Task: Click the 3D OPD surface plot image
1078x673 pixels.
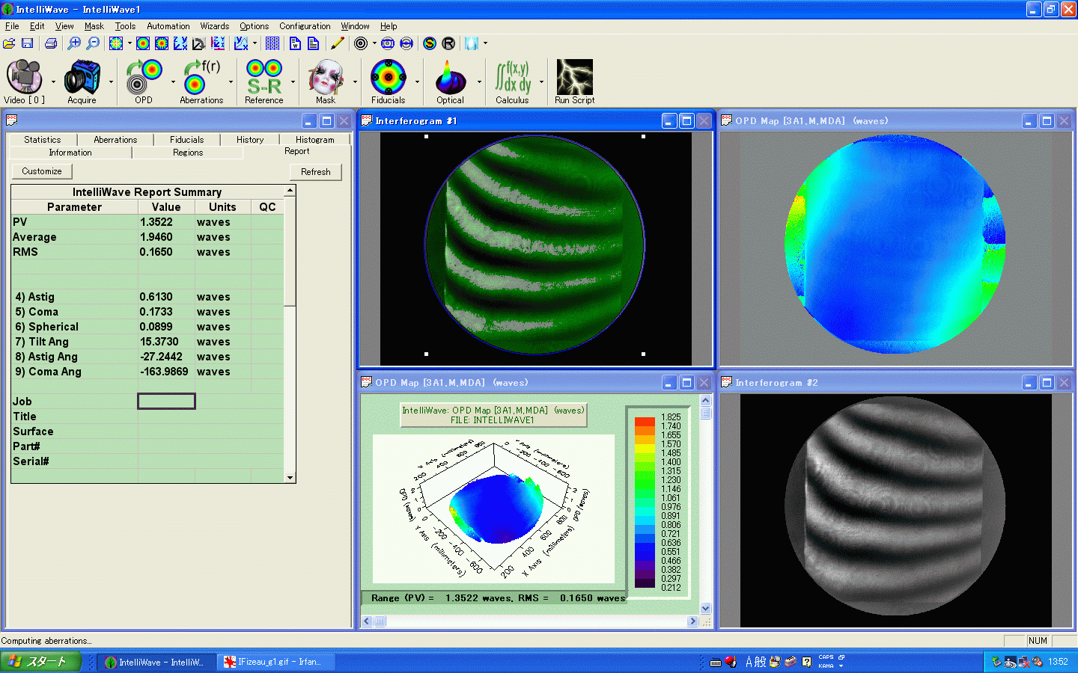Action: point(494,508)
